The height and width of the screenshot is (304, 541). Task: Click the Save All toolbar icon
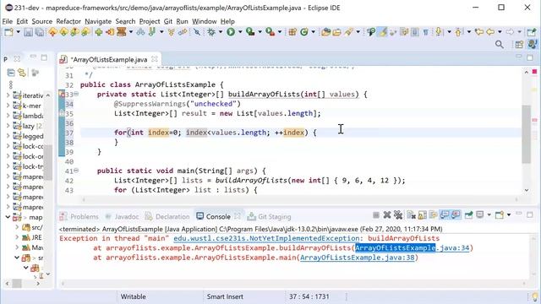point(40,32)
